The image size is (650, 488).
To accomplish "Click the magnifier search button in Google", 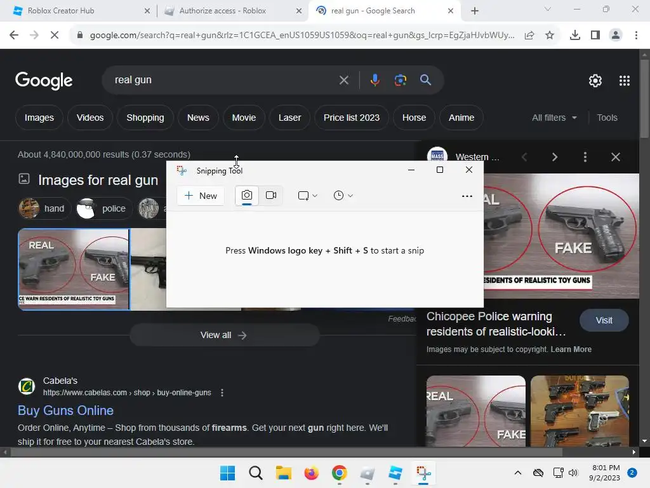I will click(425, 80).
